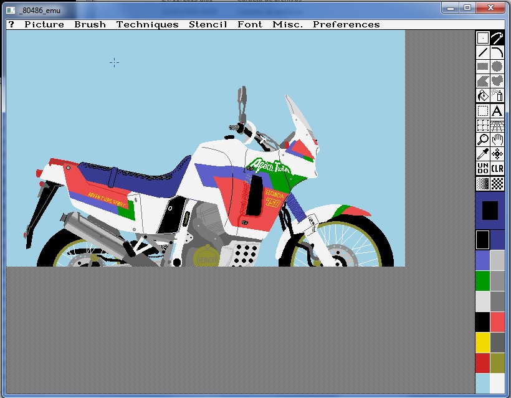Select the sky blue swatch
The width and height of the screenshot is (511, 398).
tap(483, 383)
